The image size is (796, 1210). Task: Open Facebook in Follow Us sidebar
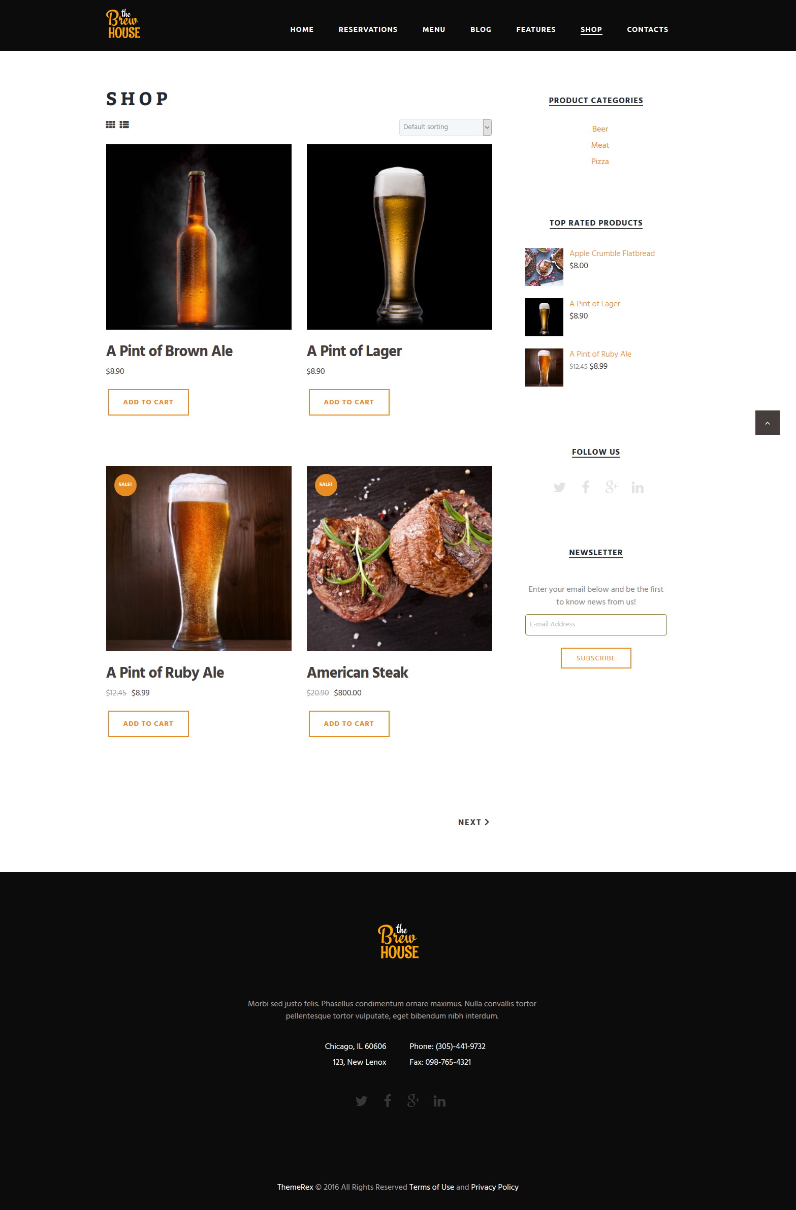[586, 487]
